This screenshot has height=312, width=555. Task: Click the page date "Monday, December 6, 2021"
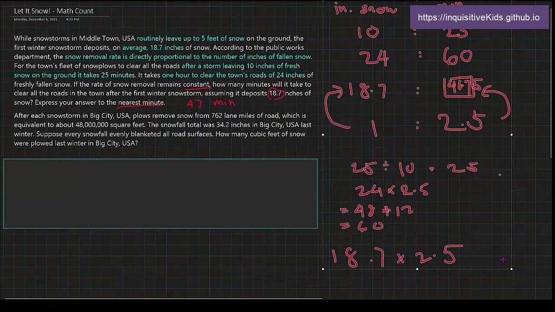[36, 19]
